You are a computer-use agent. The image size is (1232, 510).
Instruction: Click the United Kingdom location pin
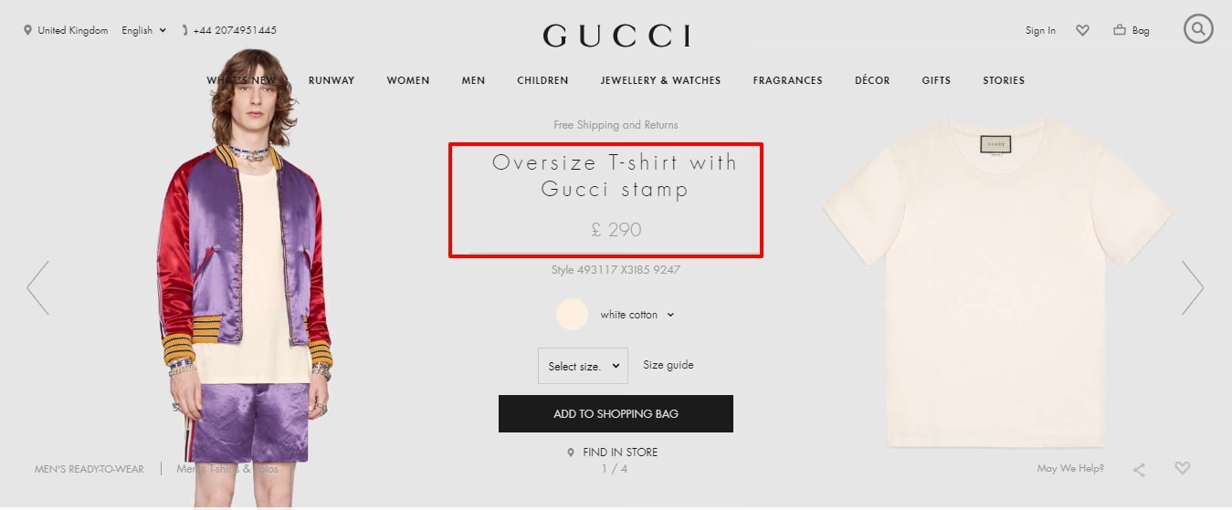(28, 30)
